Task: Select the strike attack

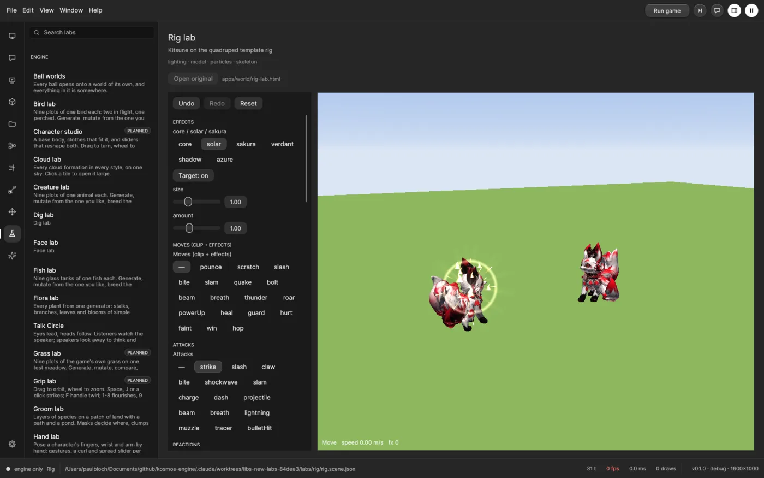Action: [208, 367]
